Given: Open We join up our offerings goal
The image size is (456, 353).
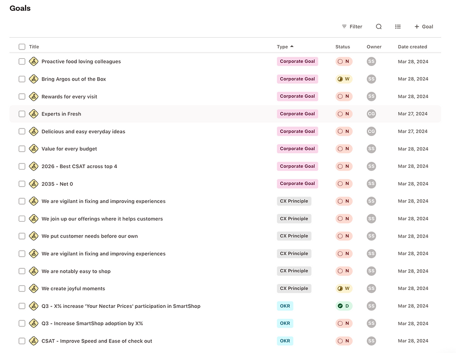Looking at the screenshot, I should pos(102,219).
